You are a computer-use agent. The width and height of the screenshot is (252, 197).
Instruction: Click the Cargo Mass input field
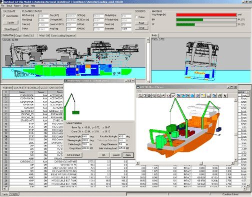[x=85, y=148]
